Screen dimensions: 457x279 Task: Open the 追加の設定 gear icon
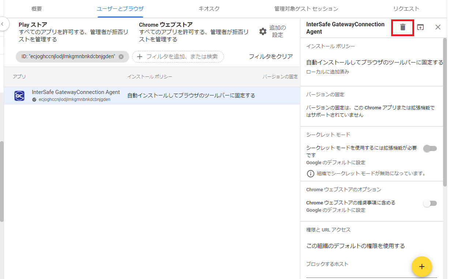click(263, 31)
